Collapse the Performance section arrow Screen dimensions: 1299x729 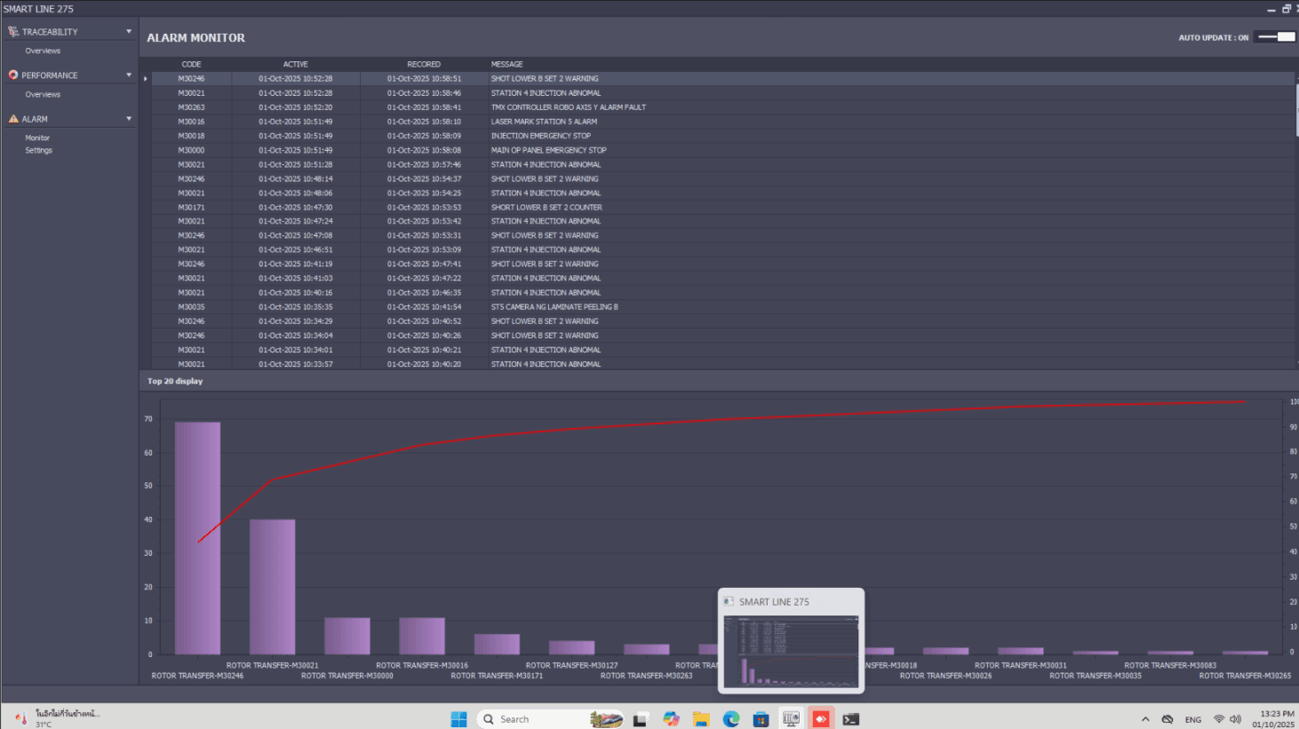pyautogui.click(x=129, y=75)
